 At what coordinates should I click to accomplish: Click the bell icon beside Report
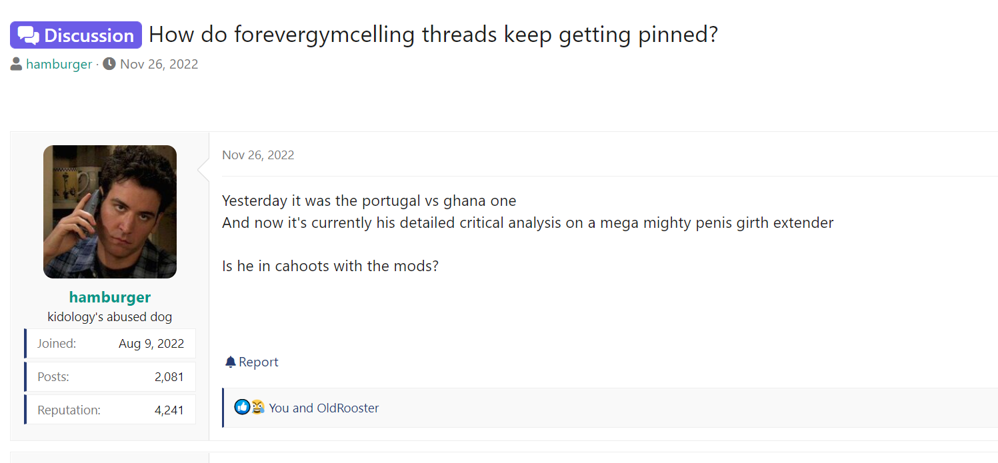pos(231,362)
